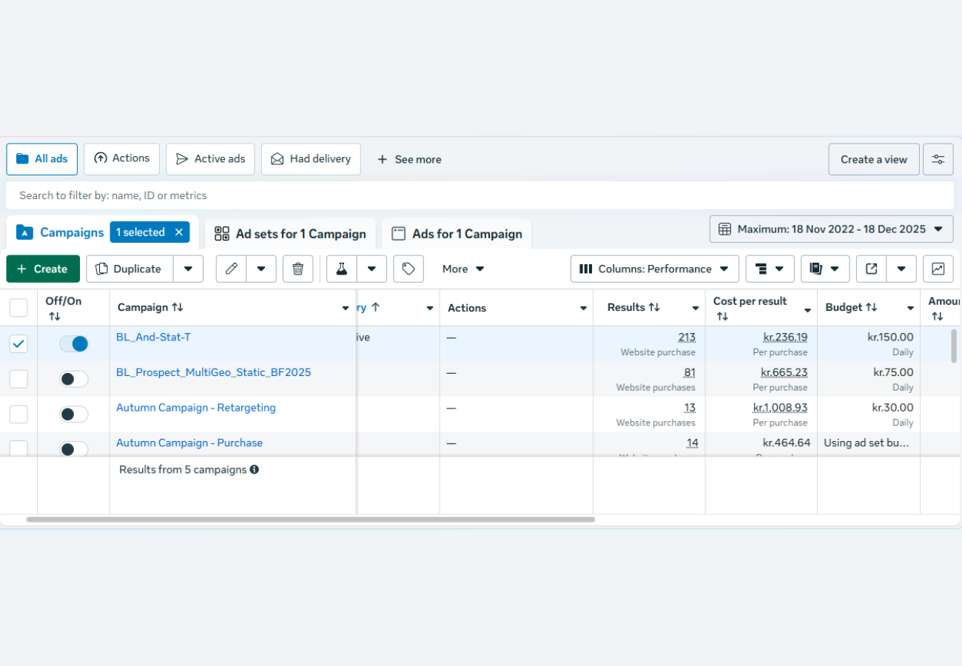Open the filter settings sliders icon

click(938, 159)
